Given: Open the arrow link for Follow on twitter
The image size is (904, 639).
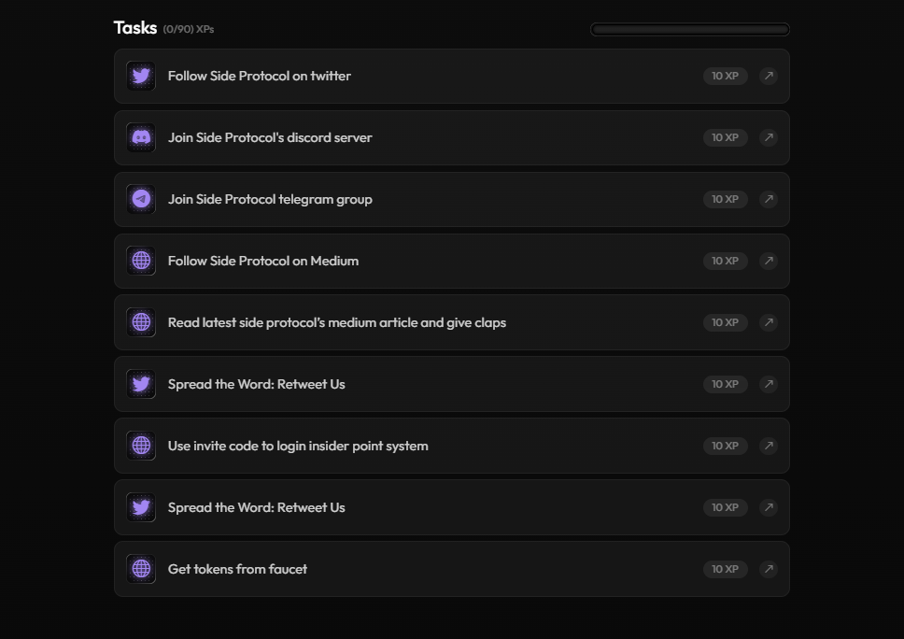Looking at the screenshot, I should [768, 76].
